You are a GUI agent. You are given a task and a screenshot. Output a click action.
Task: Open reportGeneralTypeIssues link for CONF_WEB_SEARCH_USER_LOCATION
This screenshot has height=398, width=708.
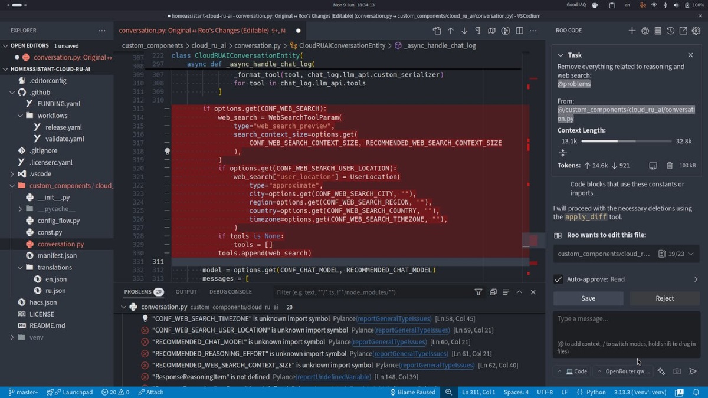coord(412,330)
